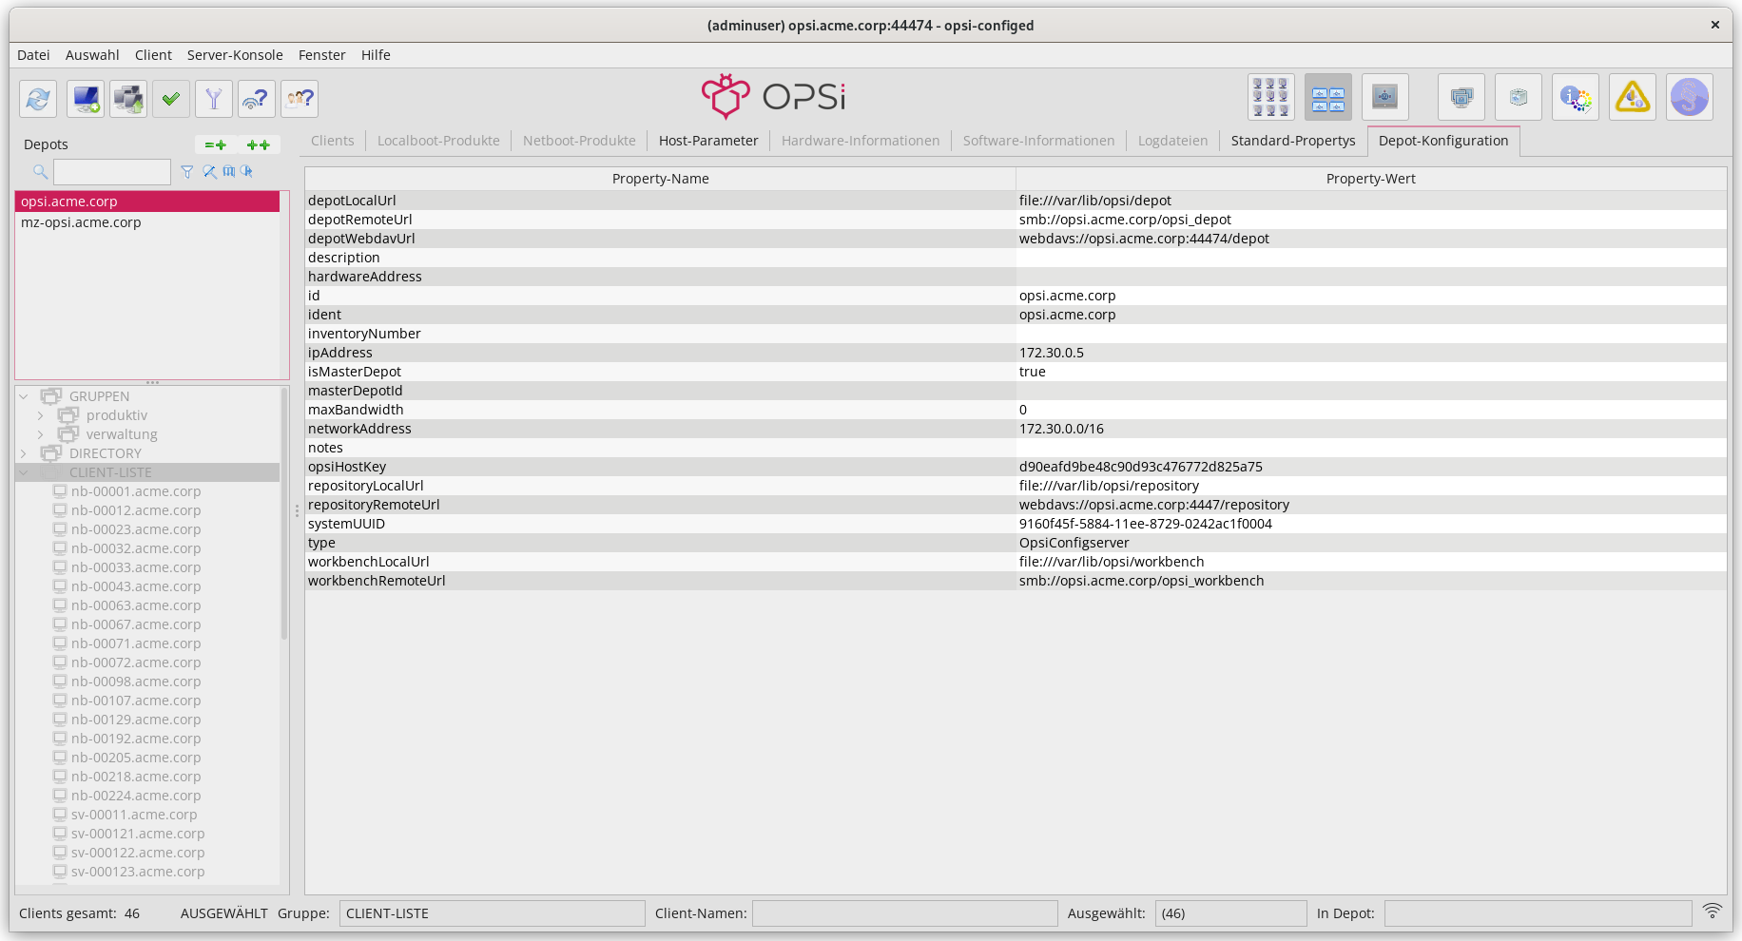Click the small depot filter funnel icon

point(187,172)
